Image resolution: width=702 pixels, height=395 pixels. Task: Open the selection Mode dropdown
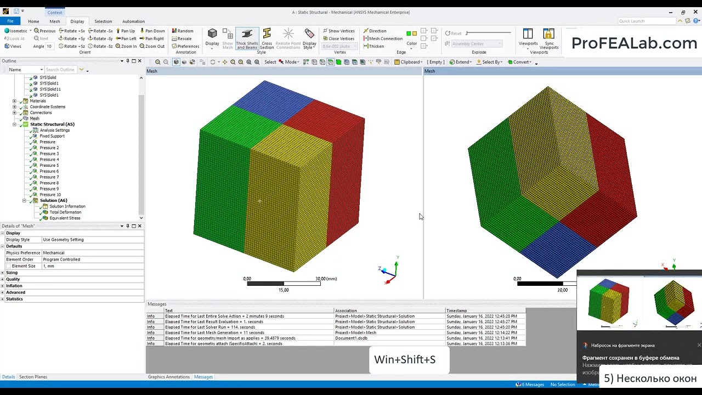point(290,62)
